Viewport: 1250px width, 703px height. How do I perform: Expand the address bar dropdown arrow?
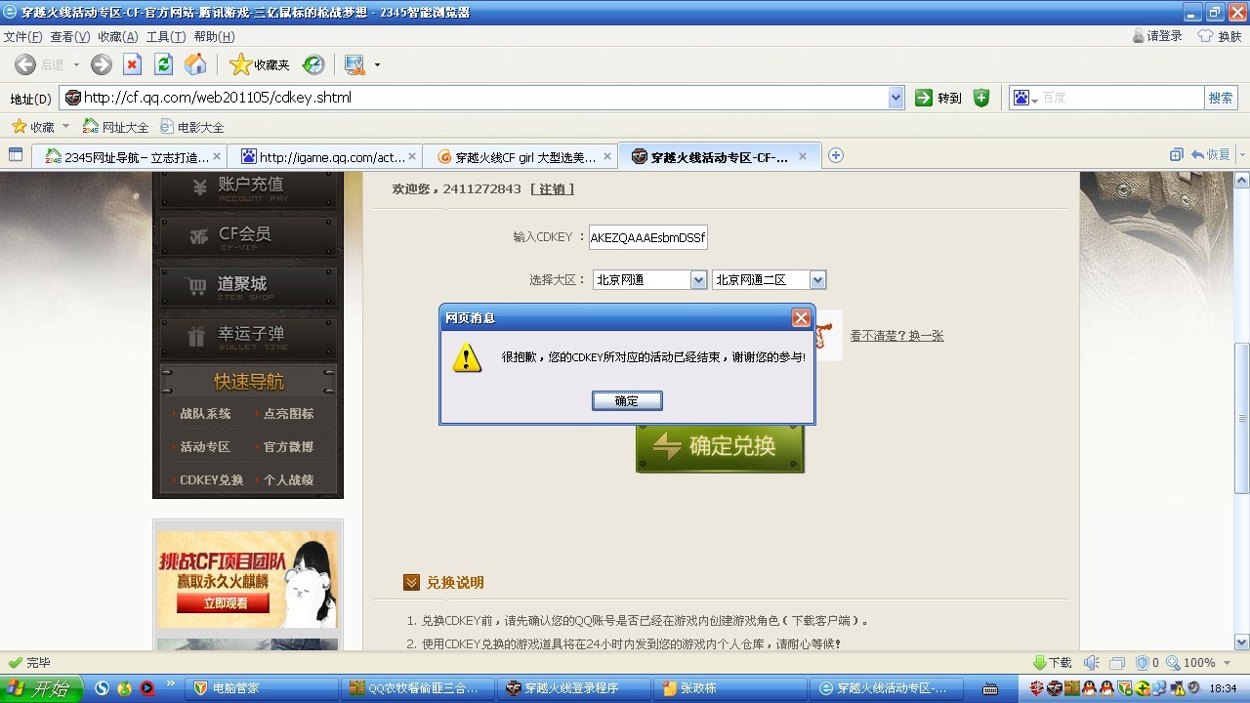coord(896,98)
